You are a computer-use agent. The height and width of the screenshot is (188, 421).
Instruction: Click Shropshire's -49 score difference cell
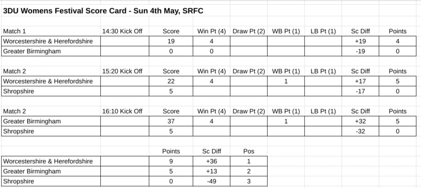point(211,181)
